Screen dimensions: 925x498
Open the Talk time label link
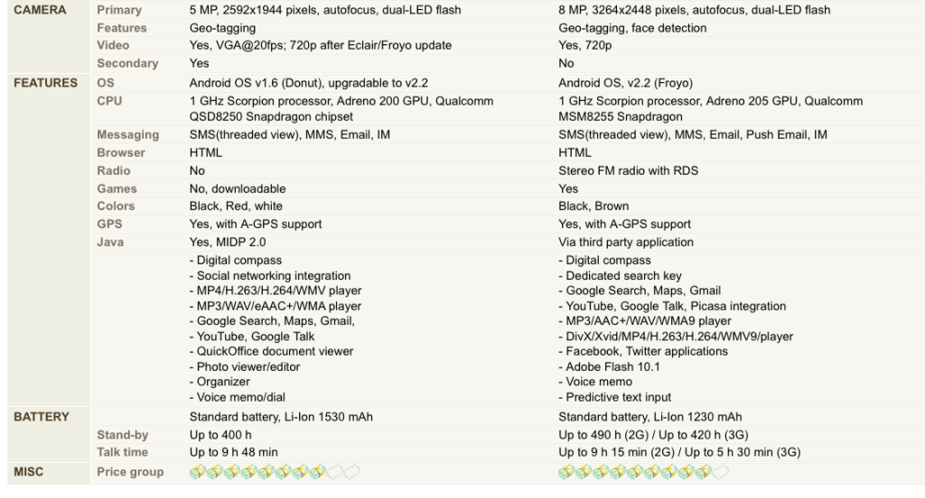coord(122,452)
